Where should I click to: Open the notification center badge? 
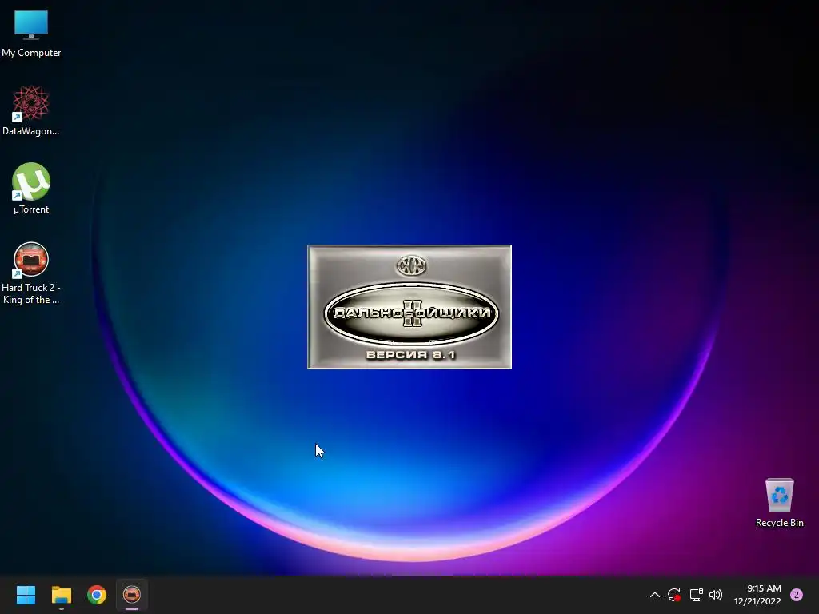coord(797,595)
